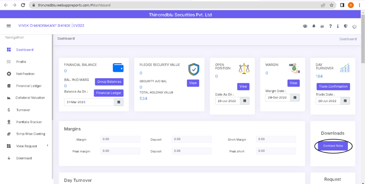Click View button in Pledge Security card

(x=193, y=83)
